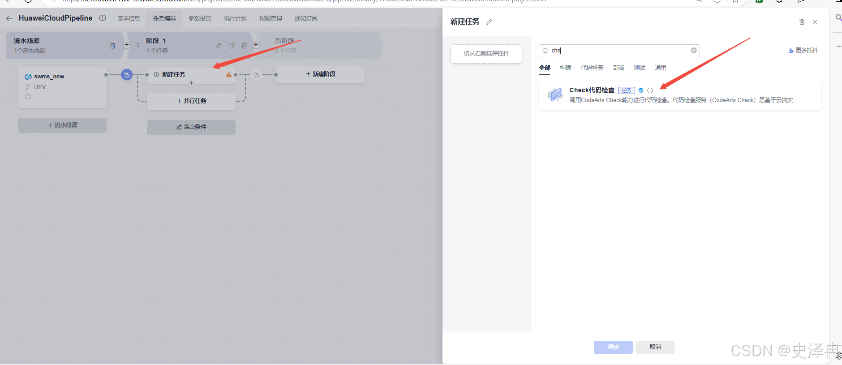842x365 pixels.
Task: Clear the plugin search text
Action: (x=694, y=51)
